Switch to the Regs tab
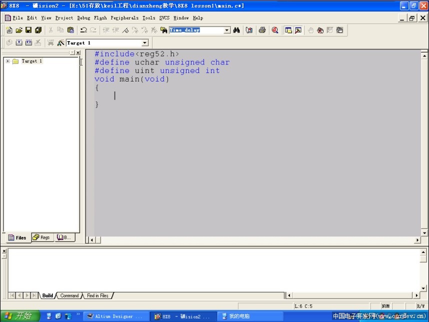429x322 pixels. [x=42, y=237]
